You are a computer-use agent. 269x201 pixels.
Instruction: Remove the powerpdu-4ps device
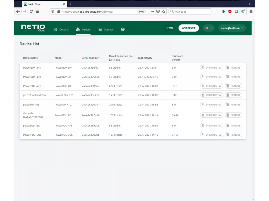point(233,125)
